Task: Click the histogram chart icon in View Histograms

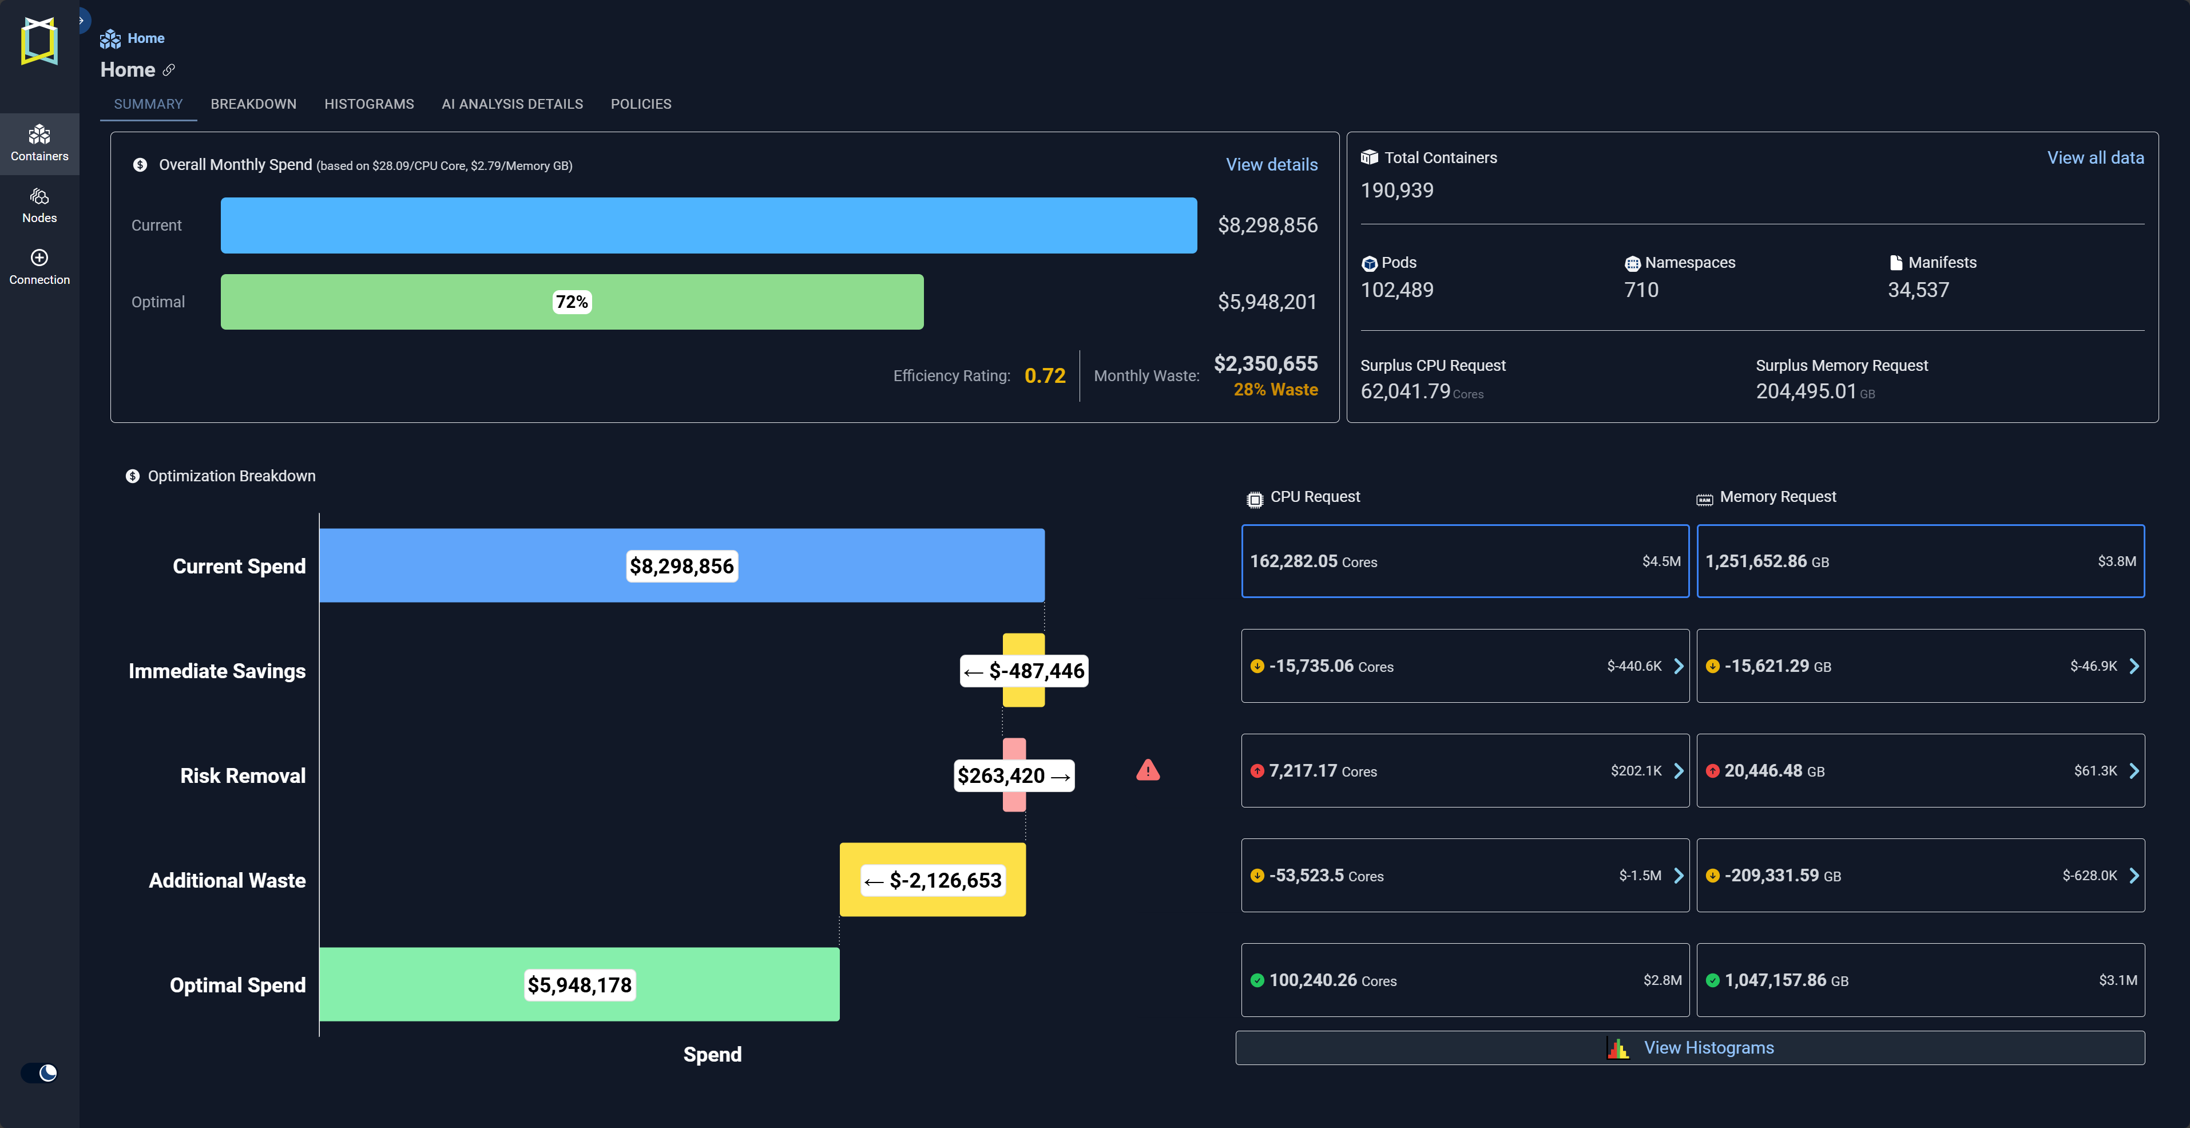Action: coord(1617,1048)
